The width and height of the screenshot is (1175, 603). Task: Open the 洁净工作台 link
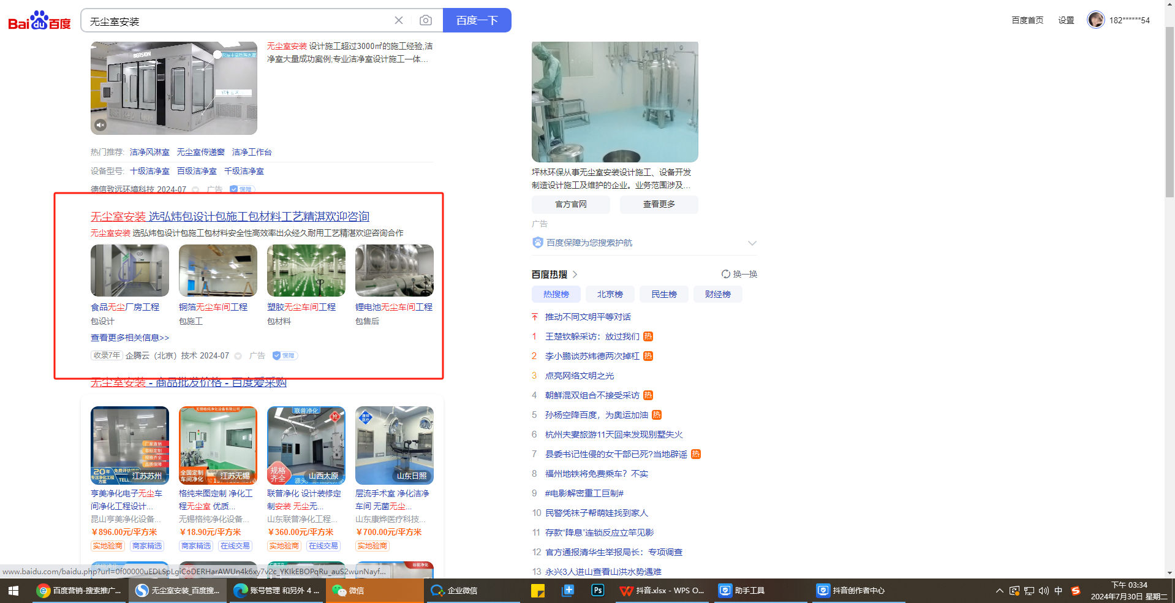click(252, 152)
